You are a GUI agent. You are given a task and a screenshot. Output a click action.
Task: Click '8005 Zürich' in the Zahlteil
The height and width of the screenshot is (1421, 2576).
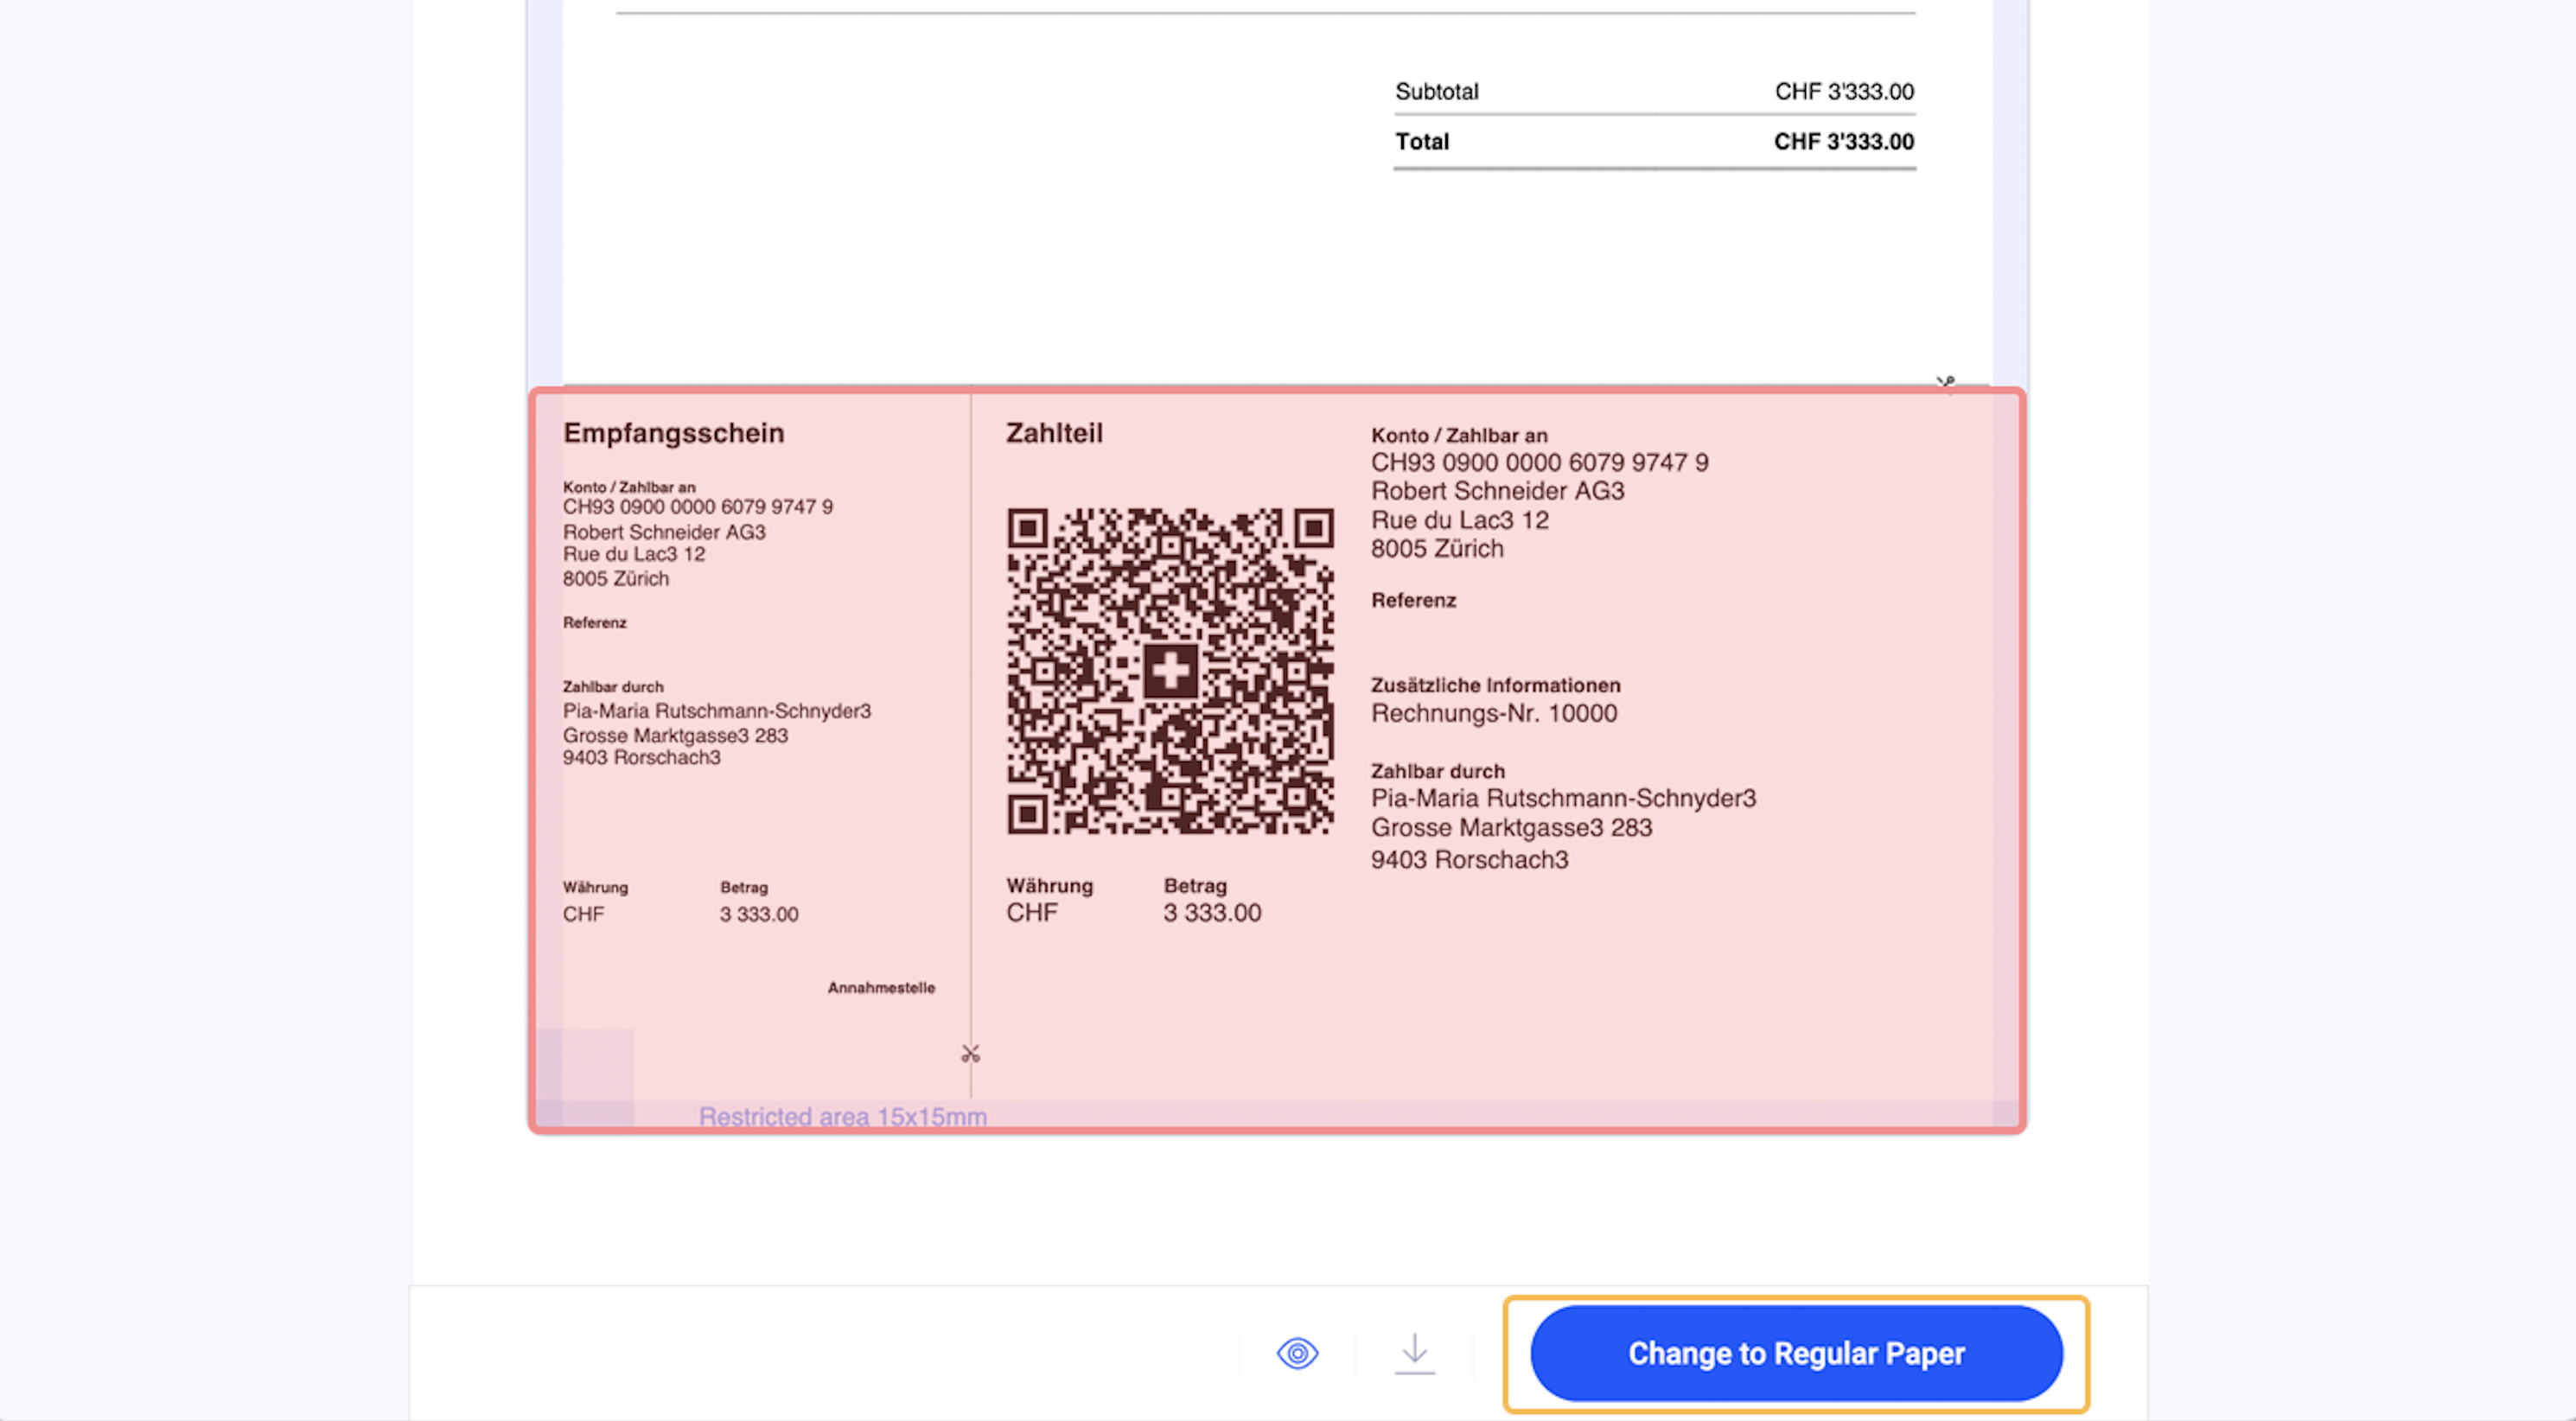[1437, 549]
